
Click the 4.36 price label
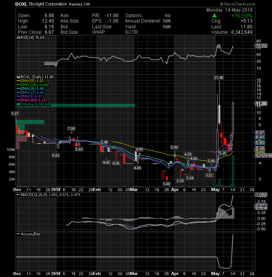point(116,163)
